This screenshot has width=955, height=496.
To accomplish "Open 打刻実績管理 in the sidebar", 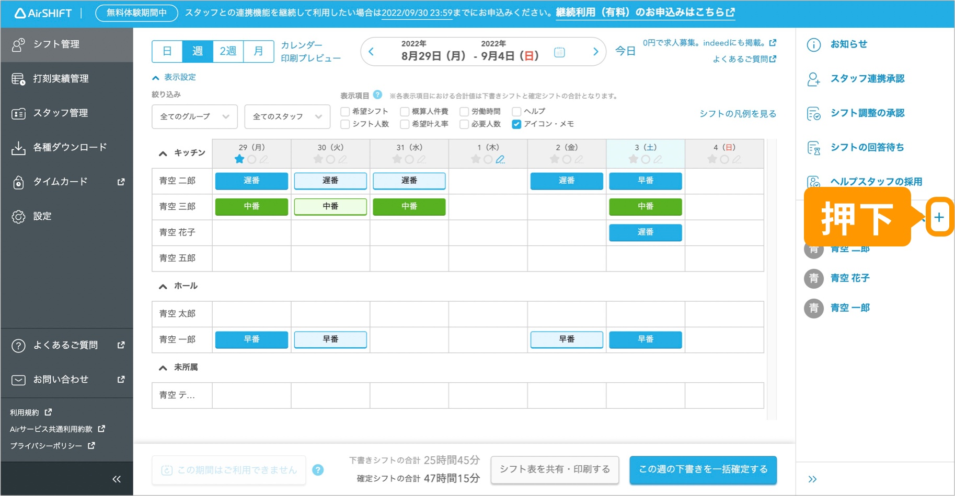I will 61,79.
